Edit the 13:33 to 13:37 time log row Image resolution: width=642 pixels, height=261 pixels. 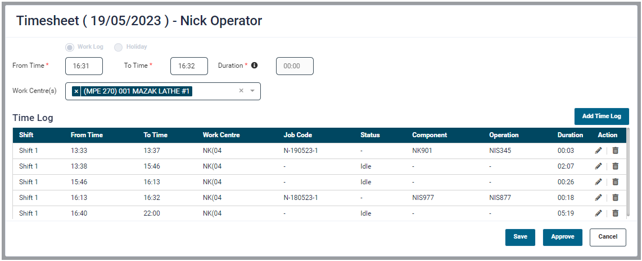pyautogui.click(x=598, y=151)
